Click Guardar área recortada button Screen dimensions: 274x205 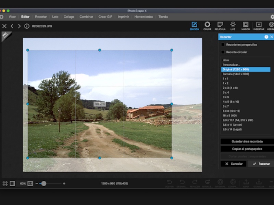pyautogui.click(x=247, y=141)
